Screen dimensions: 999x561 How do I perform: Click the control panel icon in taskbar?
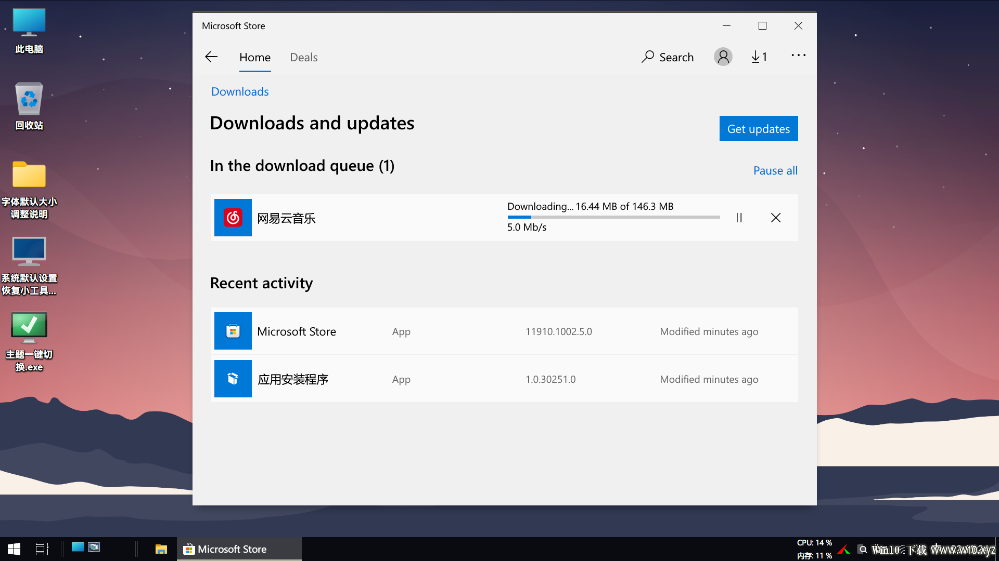point(94,547)
